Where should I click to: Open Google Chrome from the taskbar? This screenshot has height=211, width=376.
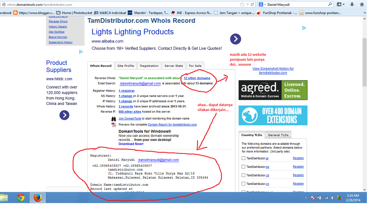pos(21,198)
